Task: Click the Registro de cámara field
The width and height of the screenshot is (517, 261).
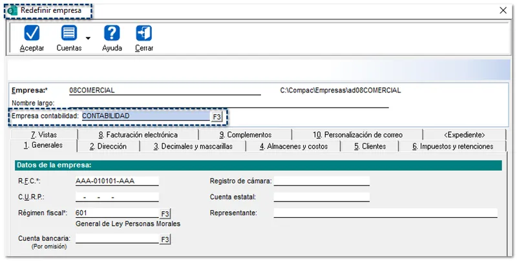Action: tap(321, 181)
